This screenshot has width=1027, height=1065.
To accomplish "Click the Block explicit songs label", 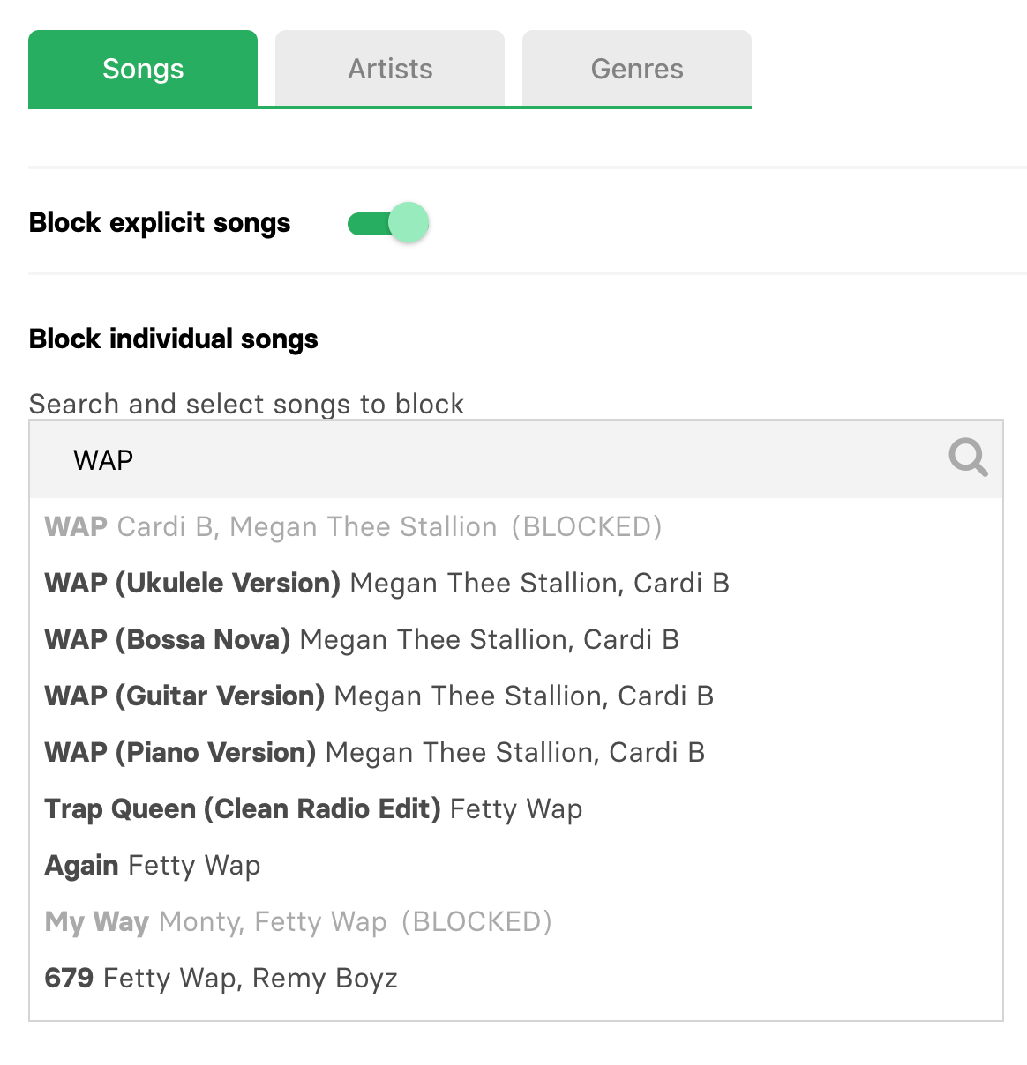I will 159,223.
